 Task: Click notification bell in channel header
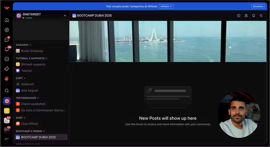254,15
